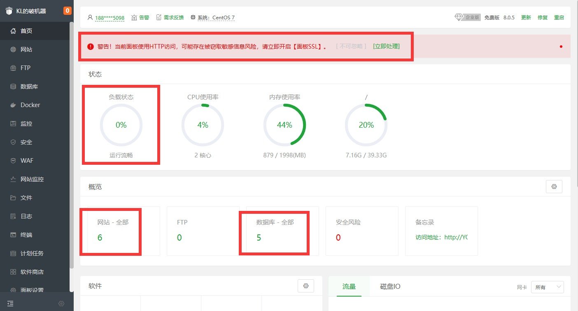Click the 重启 restart link
578x311 pixels.
coord(559,18)
